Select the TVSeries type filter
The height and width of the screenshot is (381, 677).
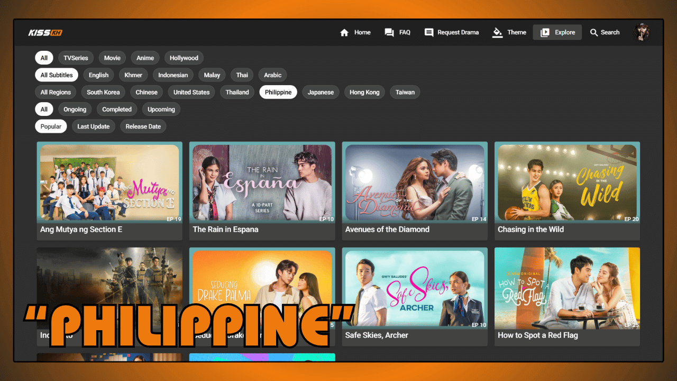(76, 58)
